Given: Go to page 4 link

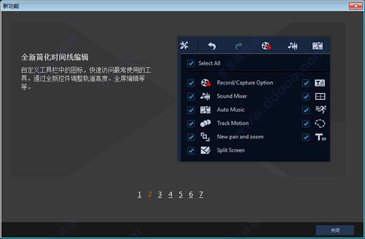Looking at the screenshot, I should click(170, 194).
